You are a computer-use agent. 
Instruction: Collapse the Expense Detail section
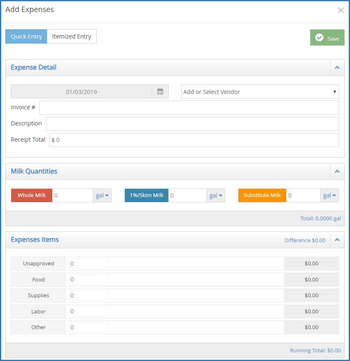tap(337, 67)
